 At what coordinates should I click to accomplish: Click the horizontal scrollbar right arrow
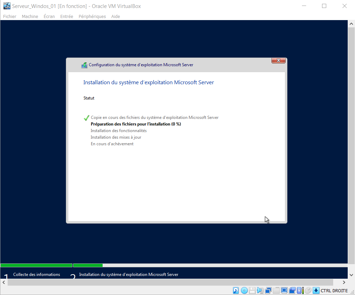(344, 282)
